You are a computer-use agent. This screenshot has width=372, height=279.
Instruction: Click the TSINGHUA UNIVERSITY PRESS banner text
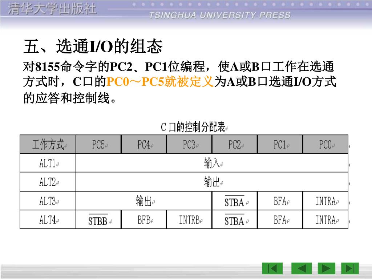click(x=220, y=15)
